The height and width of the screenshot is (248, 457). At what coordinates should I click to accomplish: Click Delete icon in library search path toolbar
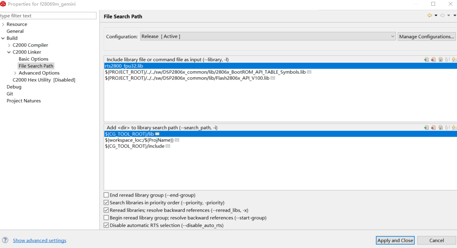point(433,128)
